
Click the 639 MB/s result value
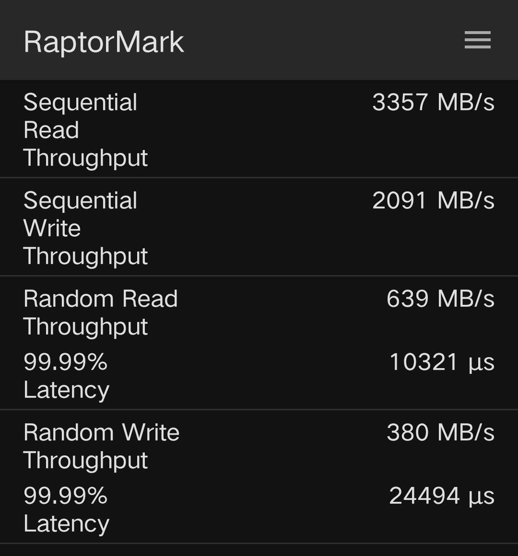[440, 299]
